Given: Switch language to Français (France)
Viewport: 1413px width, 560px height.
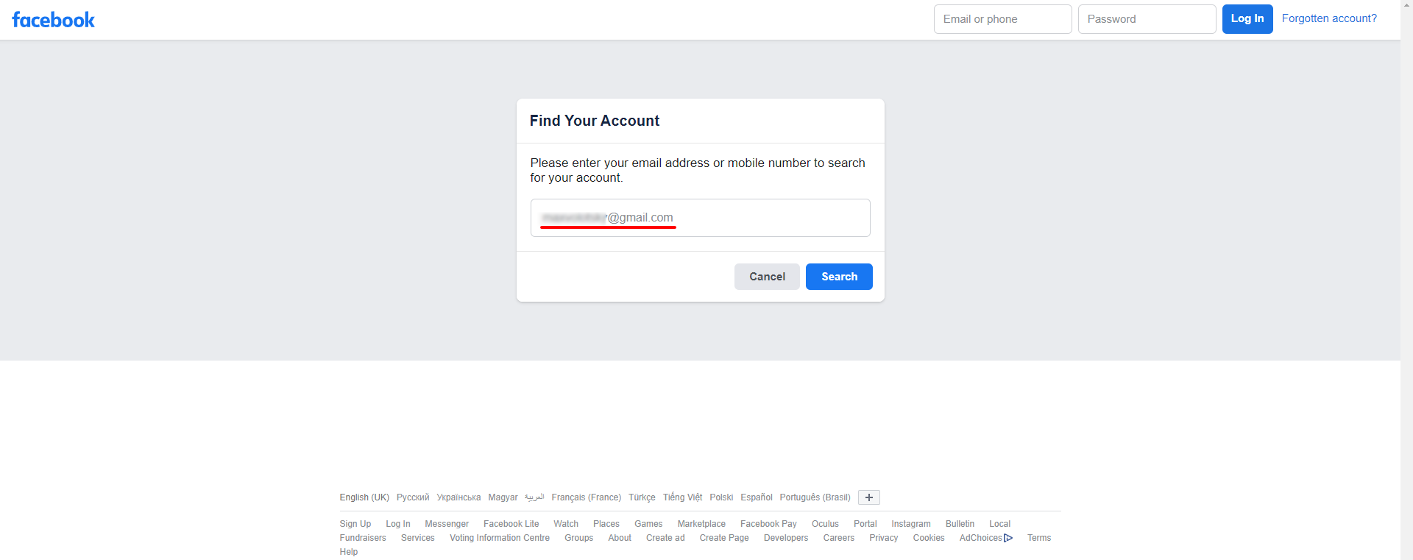Looking at the screenshot, I should [587, 497].
